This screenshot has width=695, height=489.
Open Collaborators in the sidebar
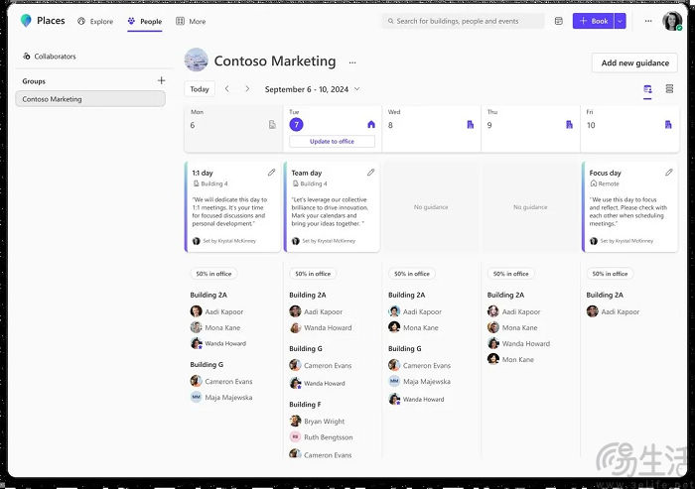[x=50, y=57]
